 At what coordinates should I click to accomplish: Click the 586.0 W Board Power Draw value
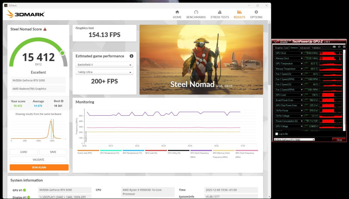(x=311, y=100)
